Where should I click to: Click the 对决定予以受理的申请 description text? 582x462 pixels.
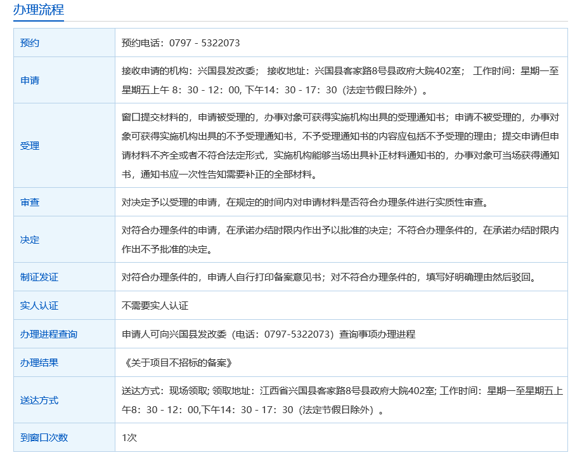click(304, 202)
